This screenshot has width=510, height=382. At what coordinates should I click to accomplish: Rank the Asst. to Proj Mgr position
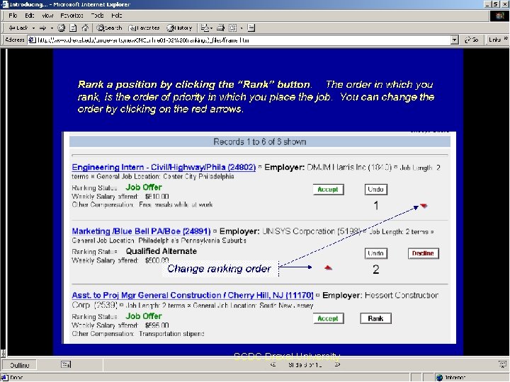click(x=375, y=318)
